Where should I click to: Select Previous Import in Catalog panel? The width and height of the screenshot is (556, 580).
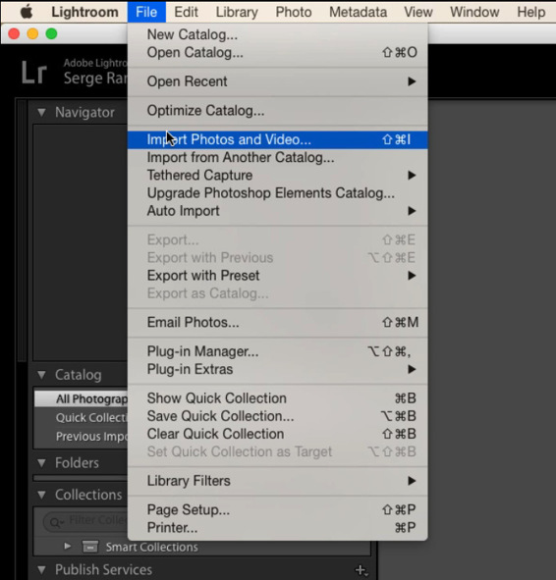pyautogui.click(x=82, y=437)
